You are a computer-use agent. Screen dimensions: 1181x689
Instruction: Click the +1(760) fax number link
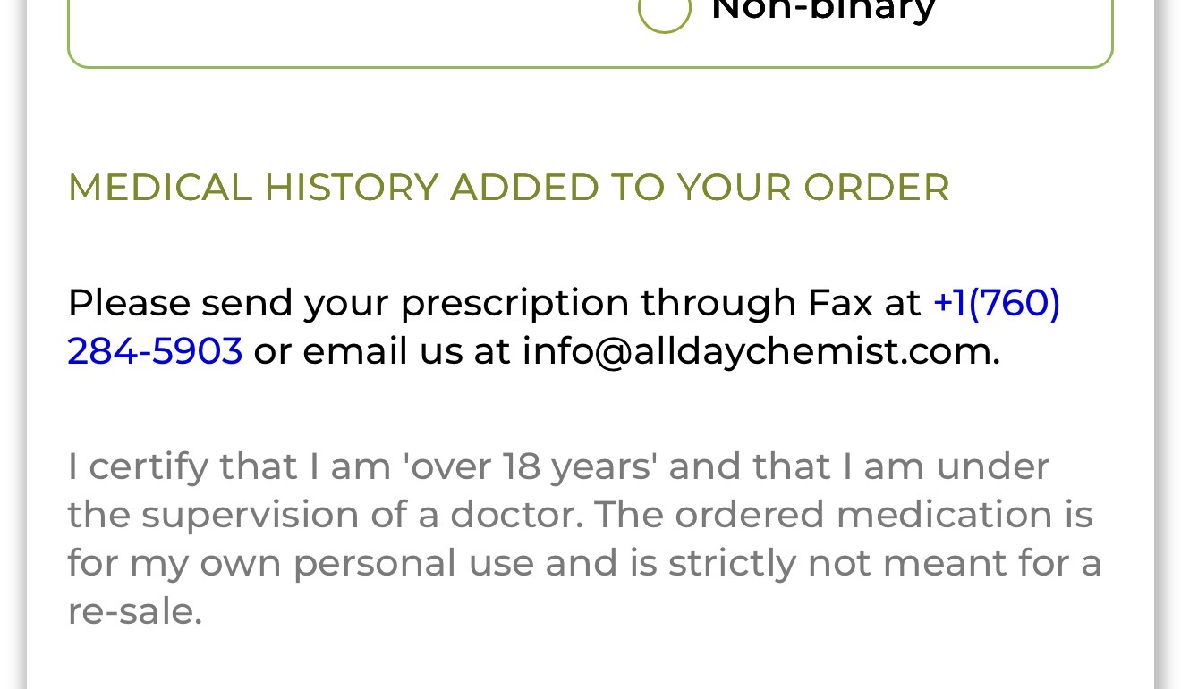[996, 303]
